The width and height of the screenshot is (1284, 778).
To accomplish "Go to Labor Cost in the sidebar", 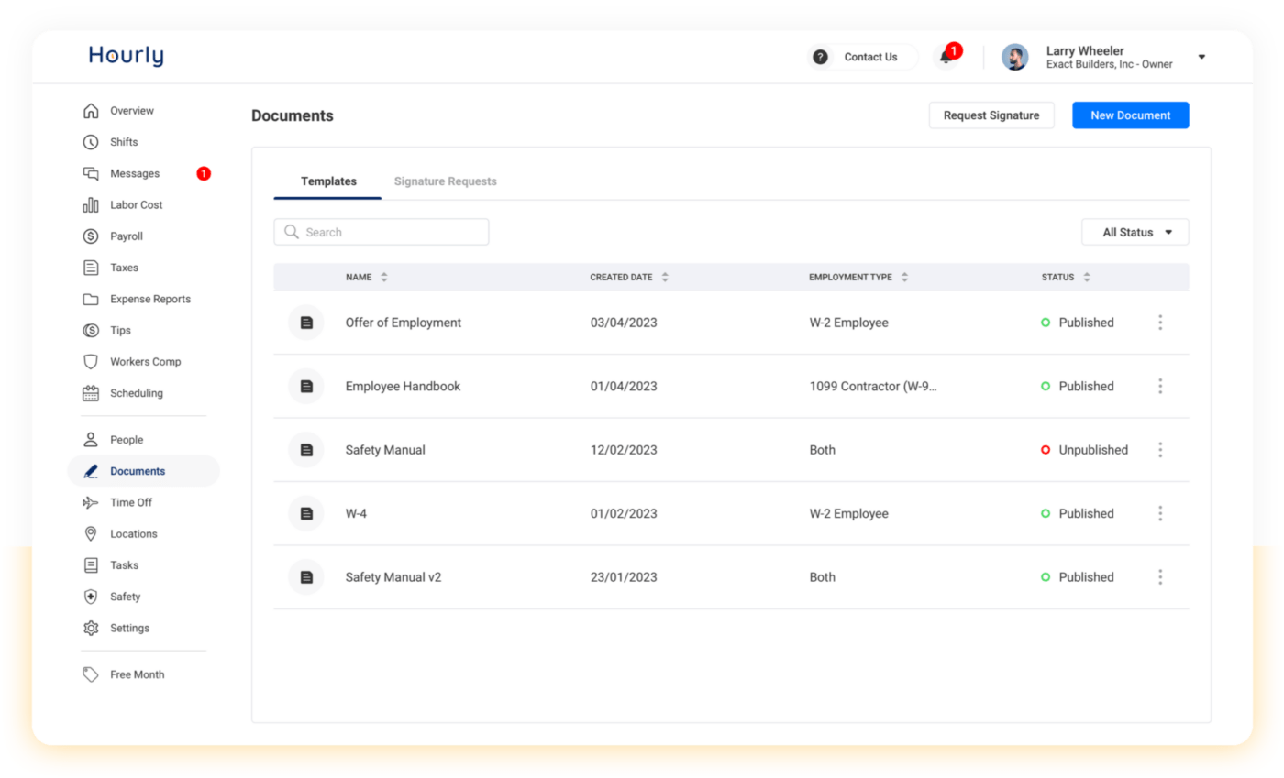I will pos(137,205).
